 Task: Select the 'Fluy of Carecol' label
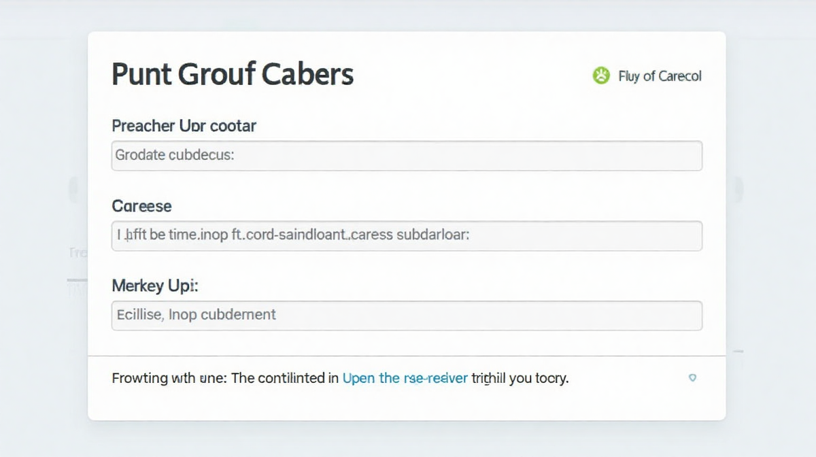[x=660, y=76]
